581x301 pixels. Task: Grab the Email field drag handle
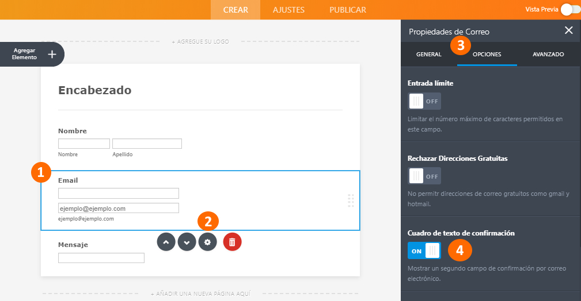351,200
